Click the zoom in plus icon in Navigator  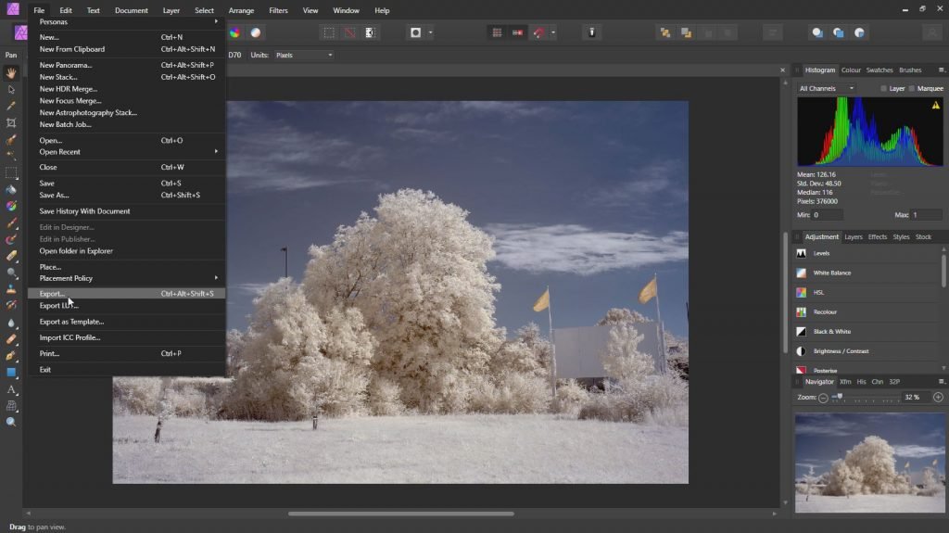click(938, 397)
